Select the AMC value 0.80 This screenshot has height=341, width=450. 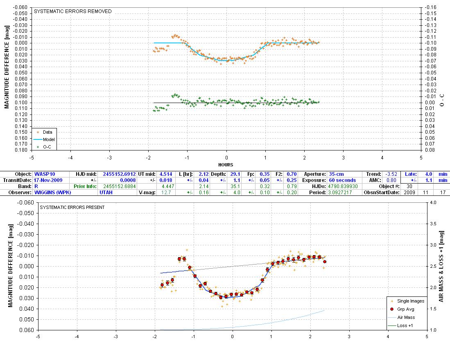pos(391,180)
